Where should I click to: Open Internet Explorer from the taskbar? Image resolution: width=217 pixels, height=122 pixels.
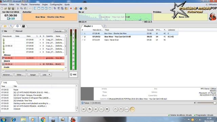click(x=14, y=120)
